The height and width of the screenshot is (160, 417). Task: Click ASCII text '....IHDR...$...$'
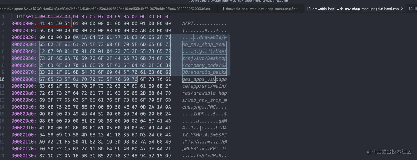click(x=204, y=114)
